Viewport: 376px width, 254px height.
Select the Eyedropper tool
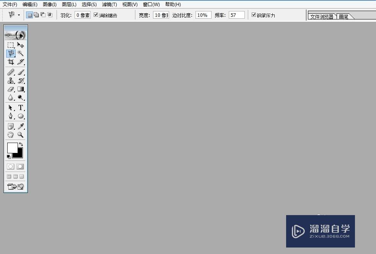(21, 126)
